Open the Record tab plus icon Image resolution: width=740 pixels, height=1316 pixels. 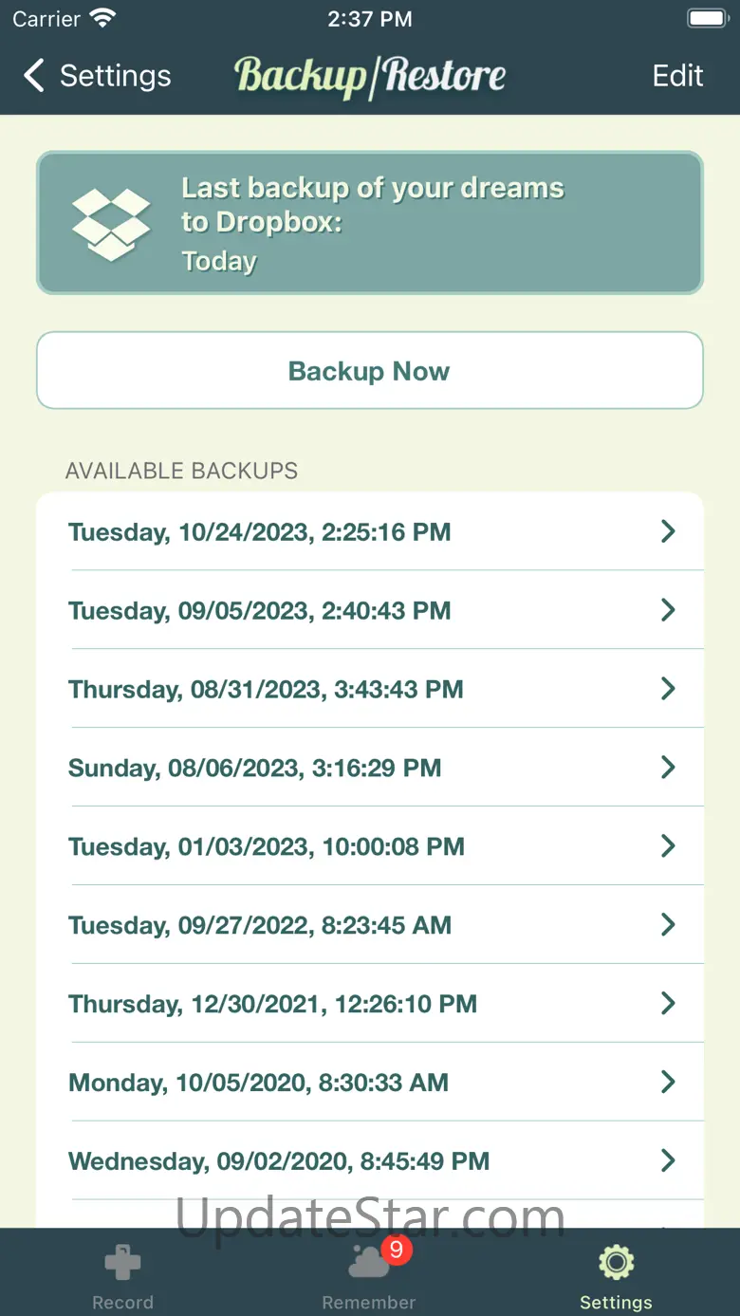(x=122, y=1263)
